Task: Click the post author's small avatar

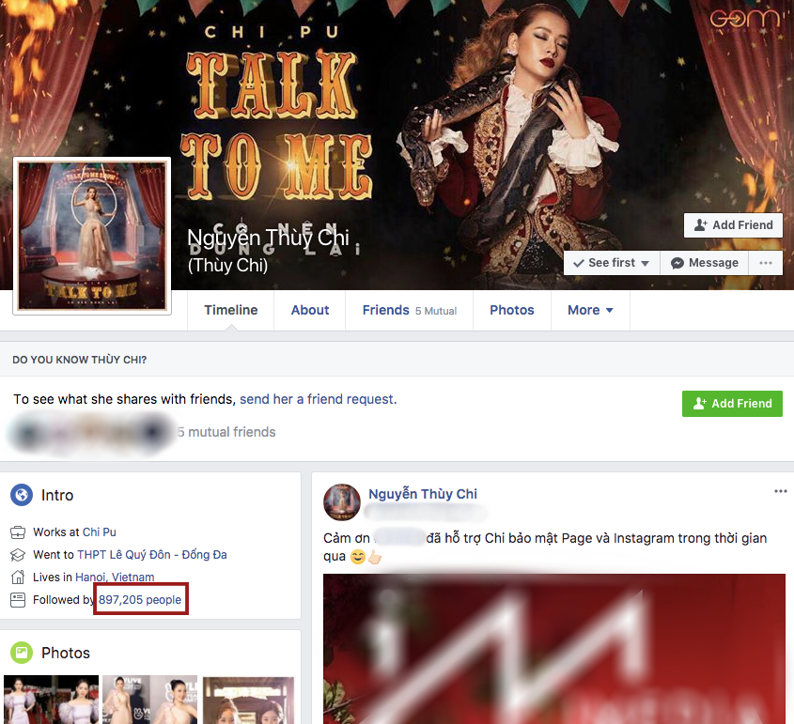Action: coord(342,502)
